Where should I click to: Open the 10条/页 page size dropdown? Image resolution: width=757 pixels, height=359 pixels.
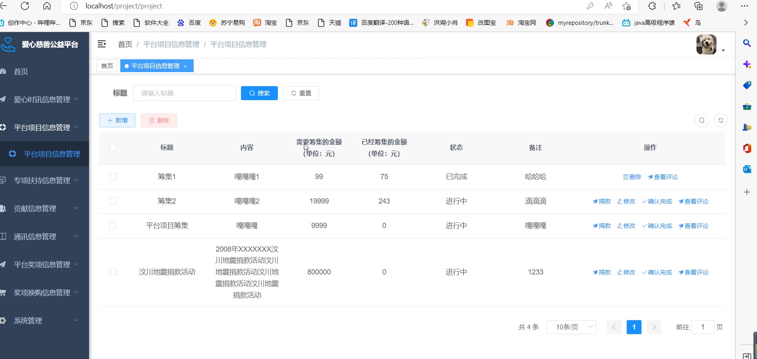(571, 327)
